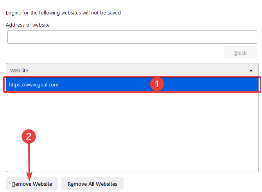The height and width of the screenshot is (192, 262).
Task: Click the Address of website label
Action: pos(28,25)
